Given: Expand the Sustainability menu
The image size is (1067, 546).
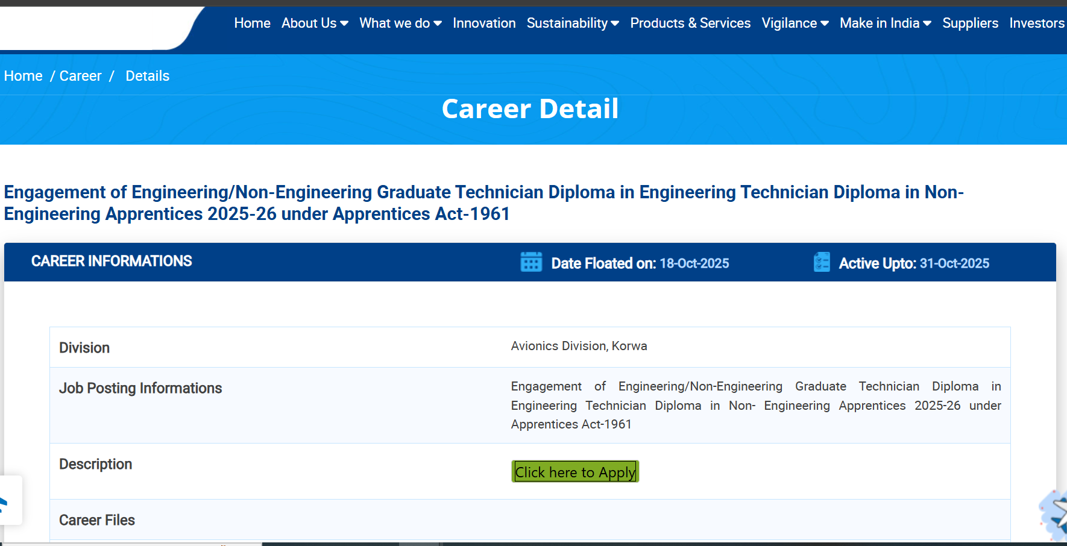Looking at the screenshot, I should coord(573,23).
